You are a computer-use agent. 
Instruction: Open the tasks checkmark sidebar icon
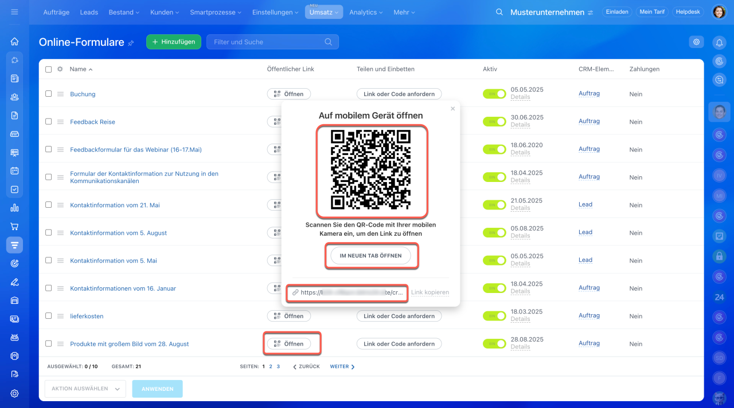coord(14,189)
